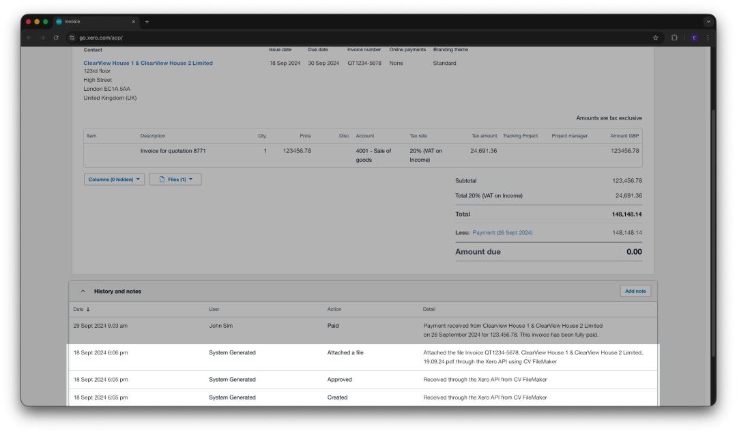Screen dimensions: 737x433
Task: Open the ClearView House contact link
Action: [x=148, y=63]
